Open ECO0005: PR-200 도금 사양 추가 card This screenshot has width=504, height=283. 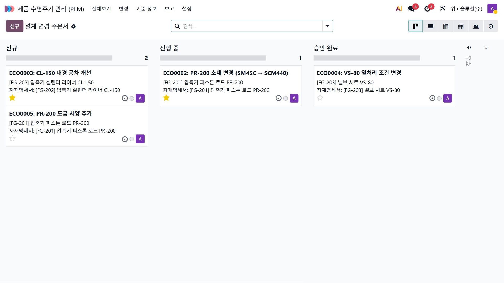(x=77, y=126)
